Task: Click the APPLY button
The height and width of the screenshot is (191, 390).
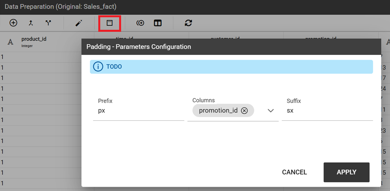Action: pos(346,172)
